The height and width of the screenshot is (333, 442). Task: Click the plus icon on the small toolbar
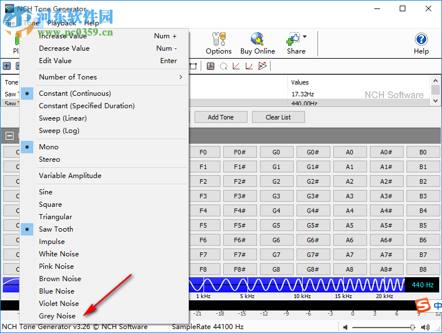click(x=7, y=66)
